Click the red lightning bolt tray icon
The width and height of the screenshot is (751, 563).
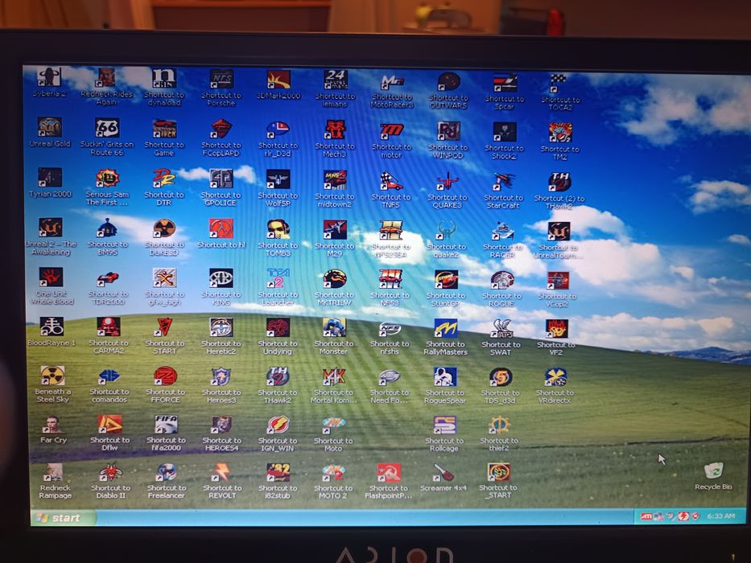683,516
